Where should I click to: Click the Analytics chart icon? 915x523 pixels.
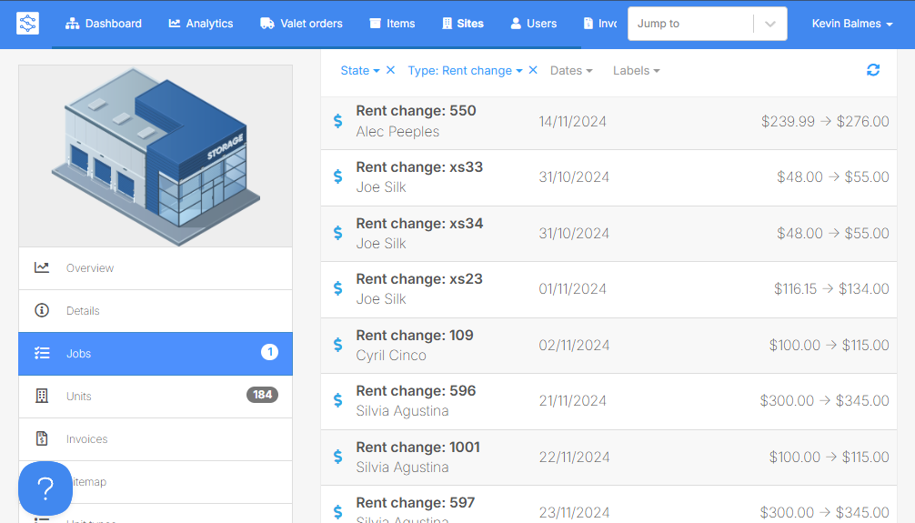(175, 24)
